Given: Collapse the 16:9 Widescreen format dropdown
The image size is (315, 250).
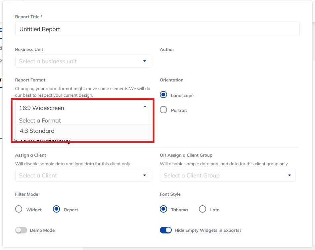Looking at the screenshot, I should point(83,108).
